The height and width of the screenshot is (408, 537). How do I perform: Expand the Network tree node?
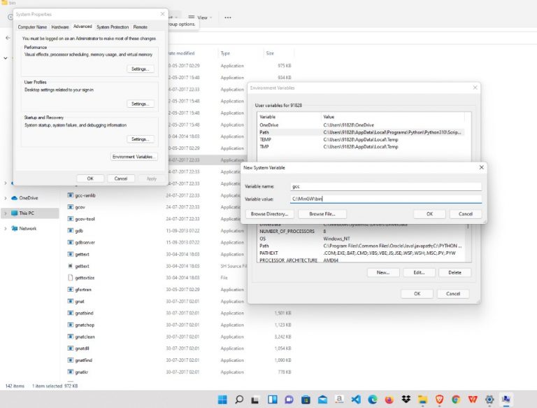pyautogui.click(x=6, y=228)
